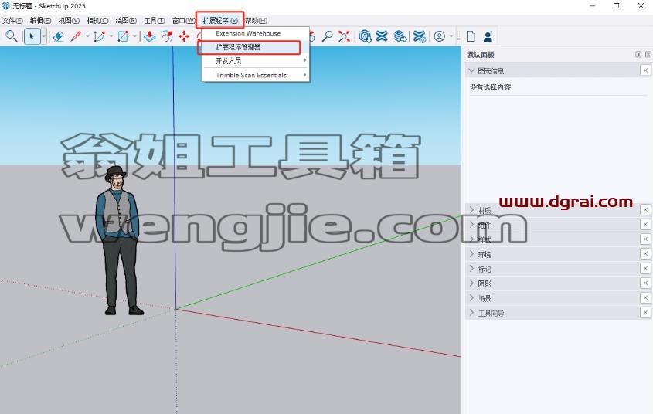The width and height of the screenshot is (653, 414).
Task: Open Extension Manager gear toolbar icon
Action: 420,36
